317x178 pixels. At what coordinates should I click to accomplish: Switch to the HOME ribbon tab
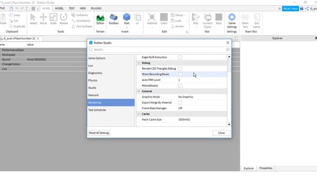(46, 8)
